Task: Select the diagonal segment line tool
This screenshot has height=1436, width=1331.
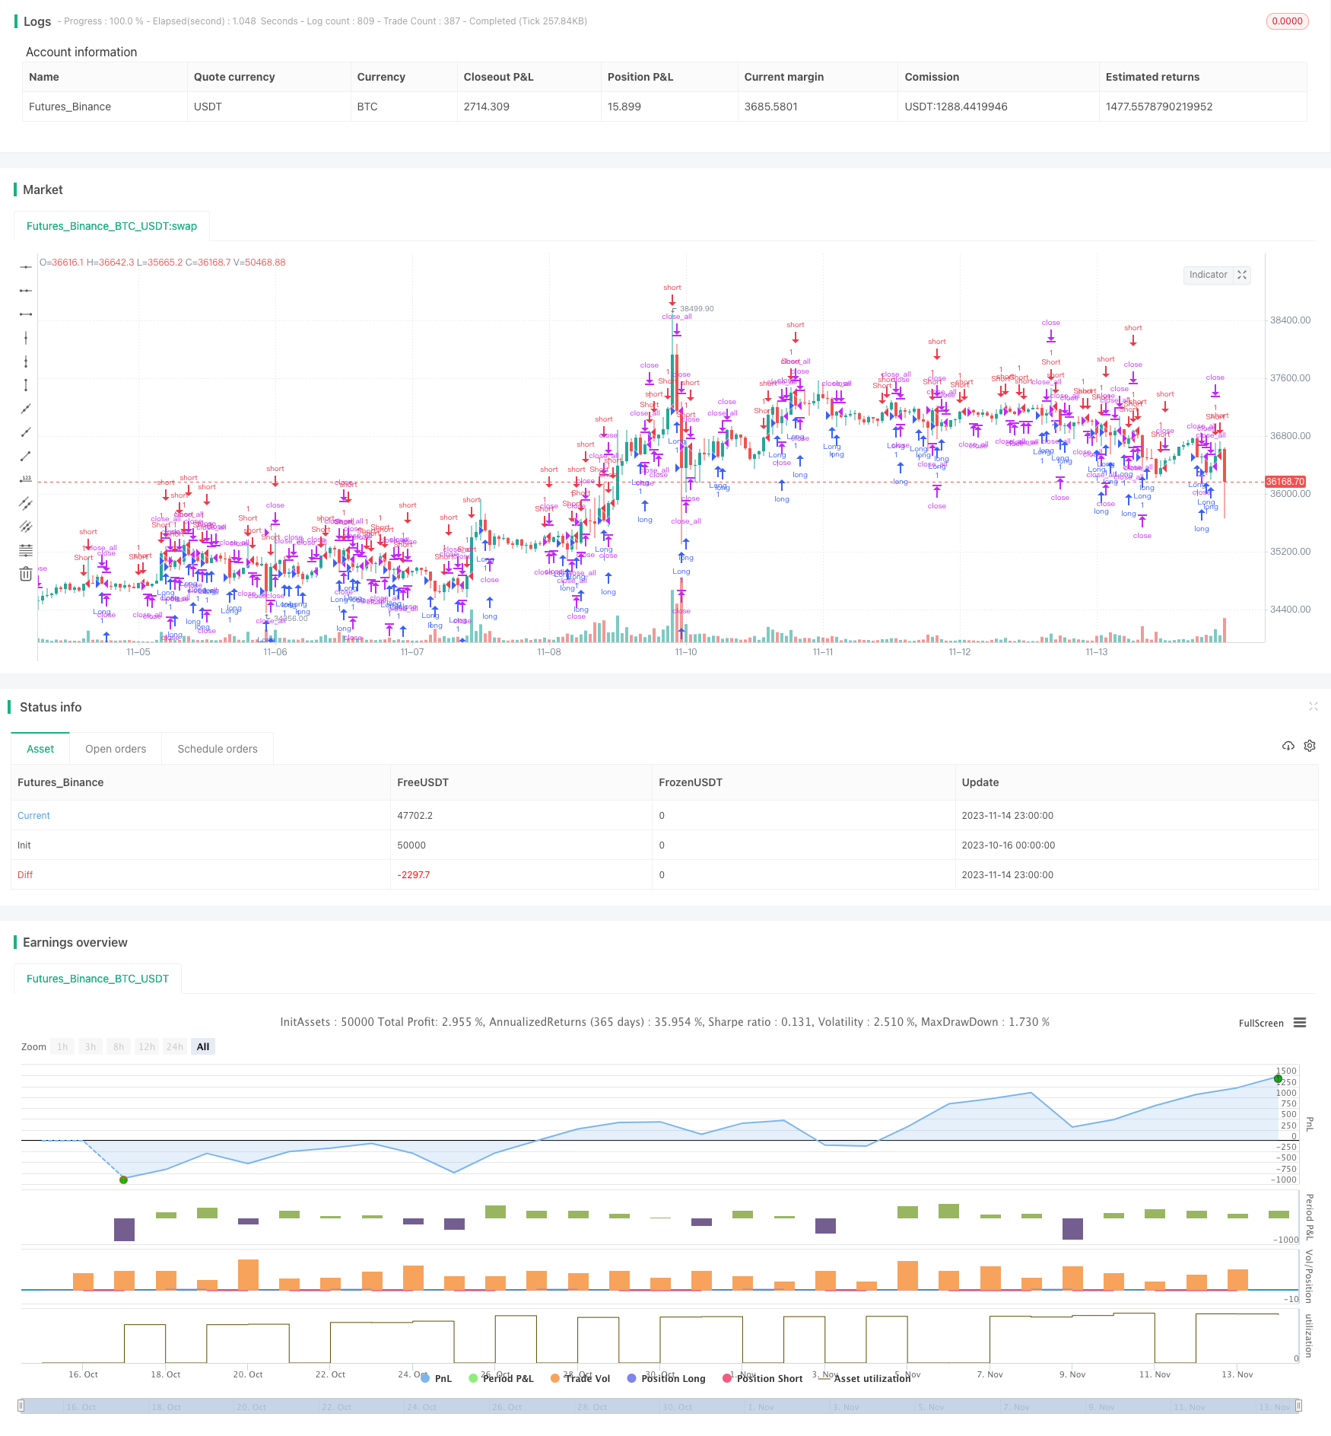Action: coord(26,456)
